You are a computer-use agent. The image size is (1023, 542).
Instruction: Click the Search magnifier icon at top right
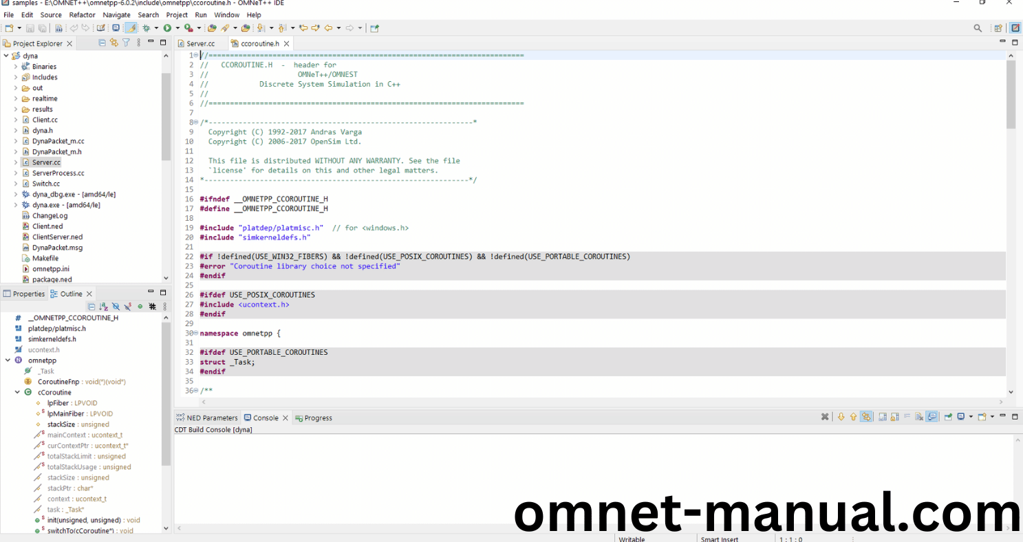(x=978, y=28)
